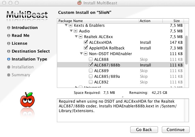Select the ALC892 row label
Viewport: 195px width, 137px height.
(101, 82)
